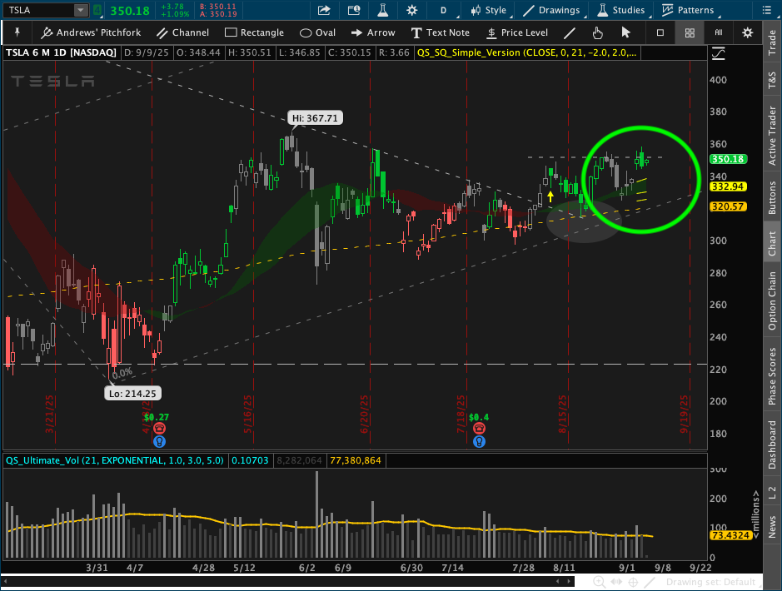The image size is (782, 591).
Task: Click the scroll left arrow at chart bottom
Action: (x=558, y=582)
